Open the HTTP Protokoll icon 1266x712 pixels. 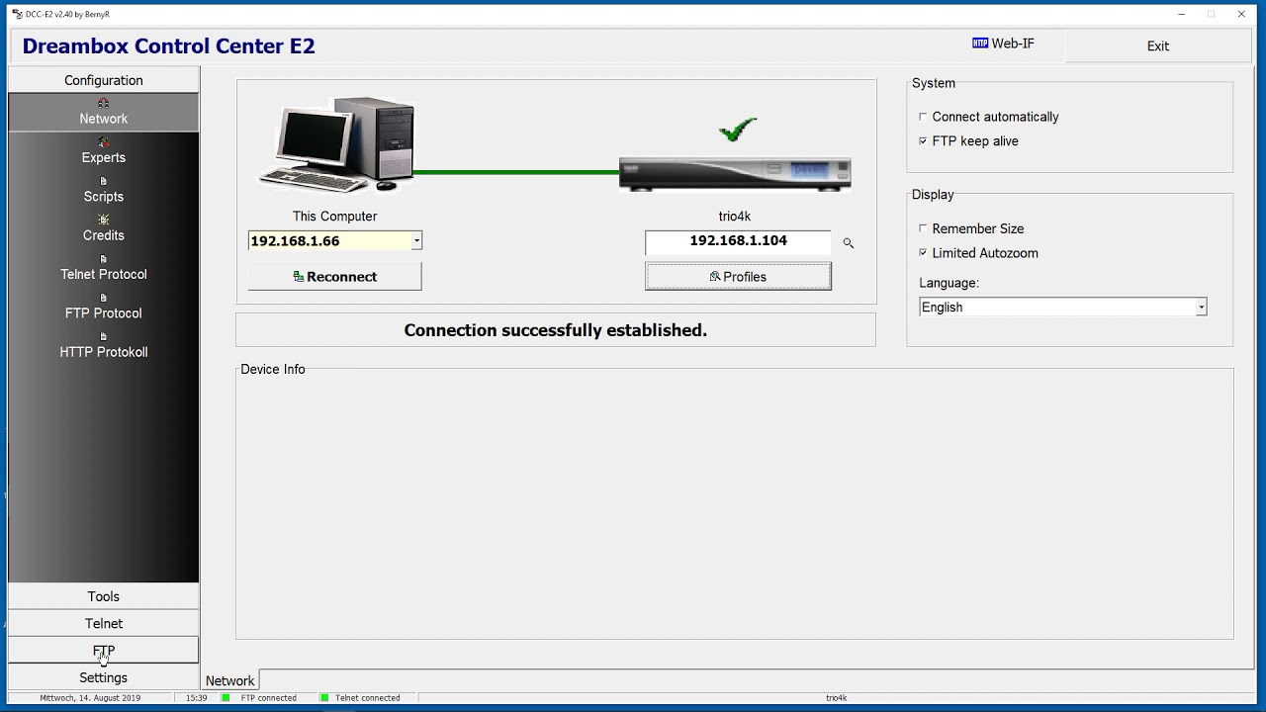point(103,336)
